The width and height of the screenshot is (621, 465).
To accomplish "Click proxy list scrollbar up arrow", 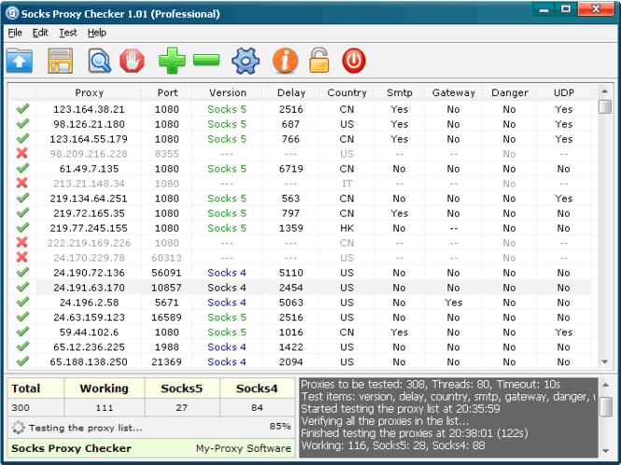I will click(x=605, y=92).
